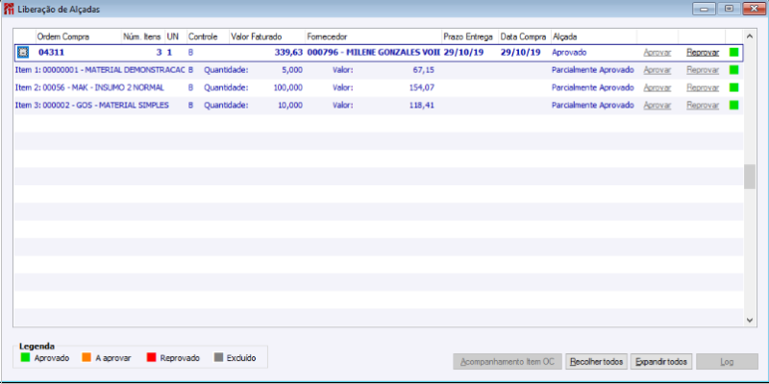Click the Liberação de Alçadas app icon

9,10
